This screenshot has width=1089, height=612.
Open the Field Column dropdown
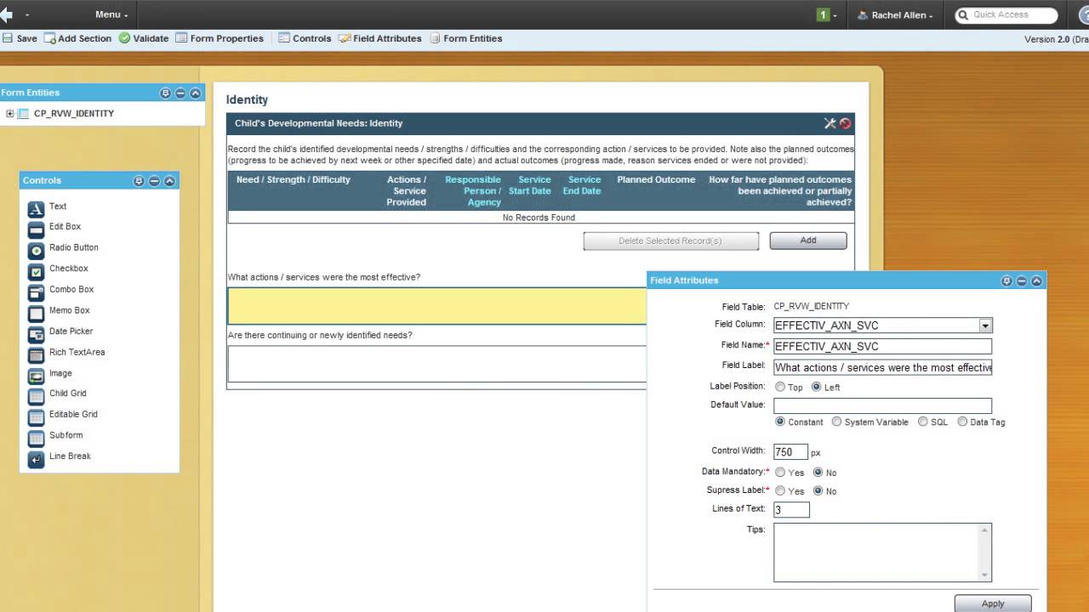coord(985,326)
